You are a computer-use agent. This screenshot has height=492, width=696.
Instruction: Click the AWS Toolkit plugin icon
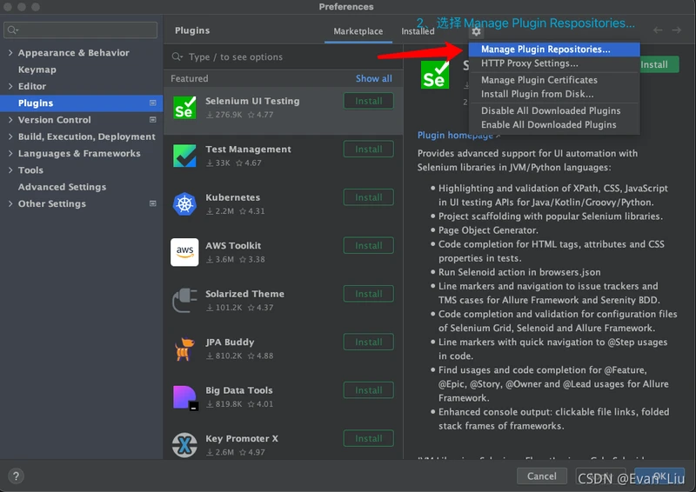184,252
